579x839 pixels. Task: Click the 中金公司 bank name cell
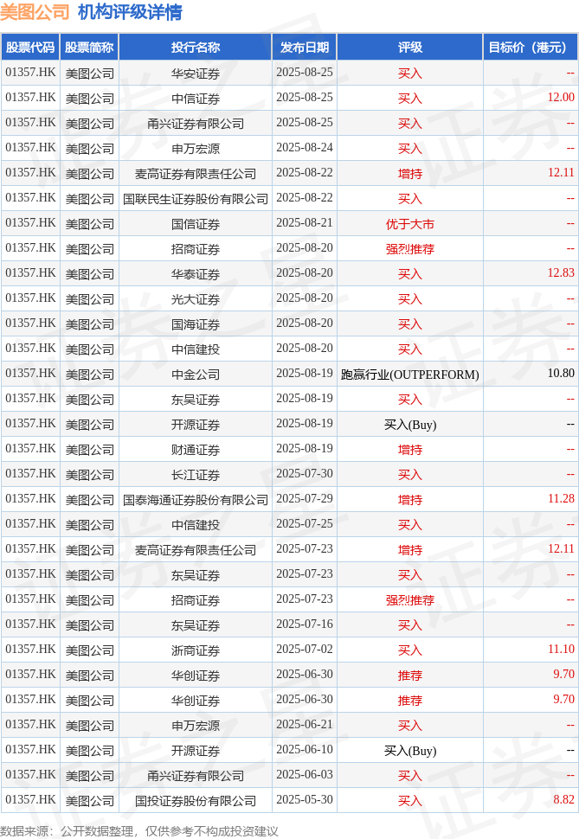pyautogui.click(x=196, y=374)
